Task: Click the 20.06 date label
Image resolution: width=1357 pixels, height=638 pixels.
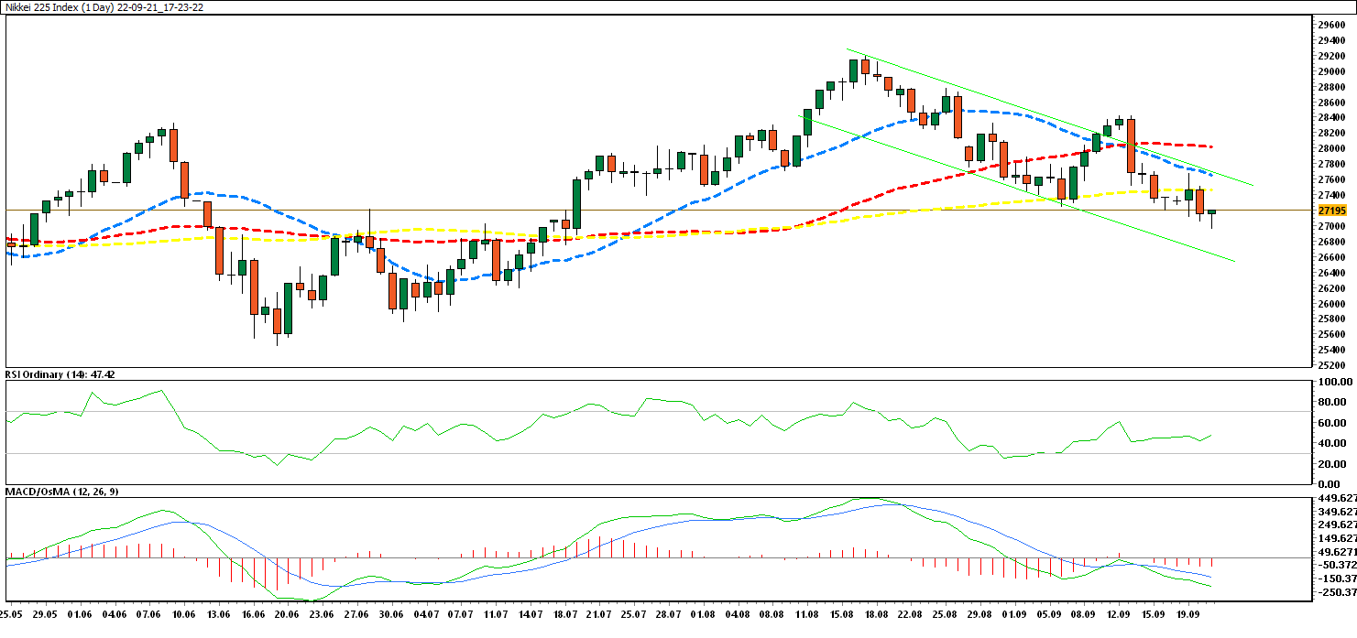Action: (x=288, y=616)
